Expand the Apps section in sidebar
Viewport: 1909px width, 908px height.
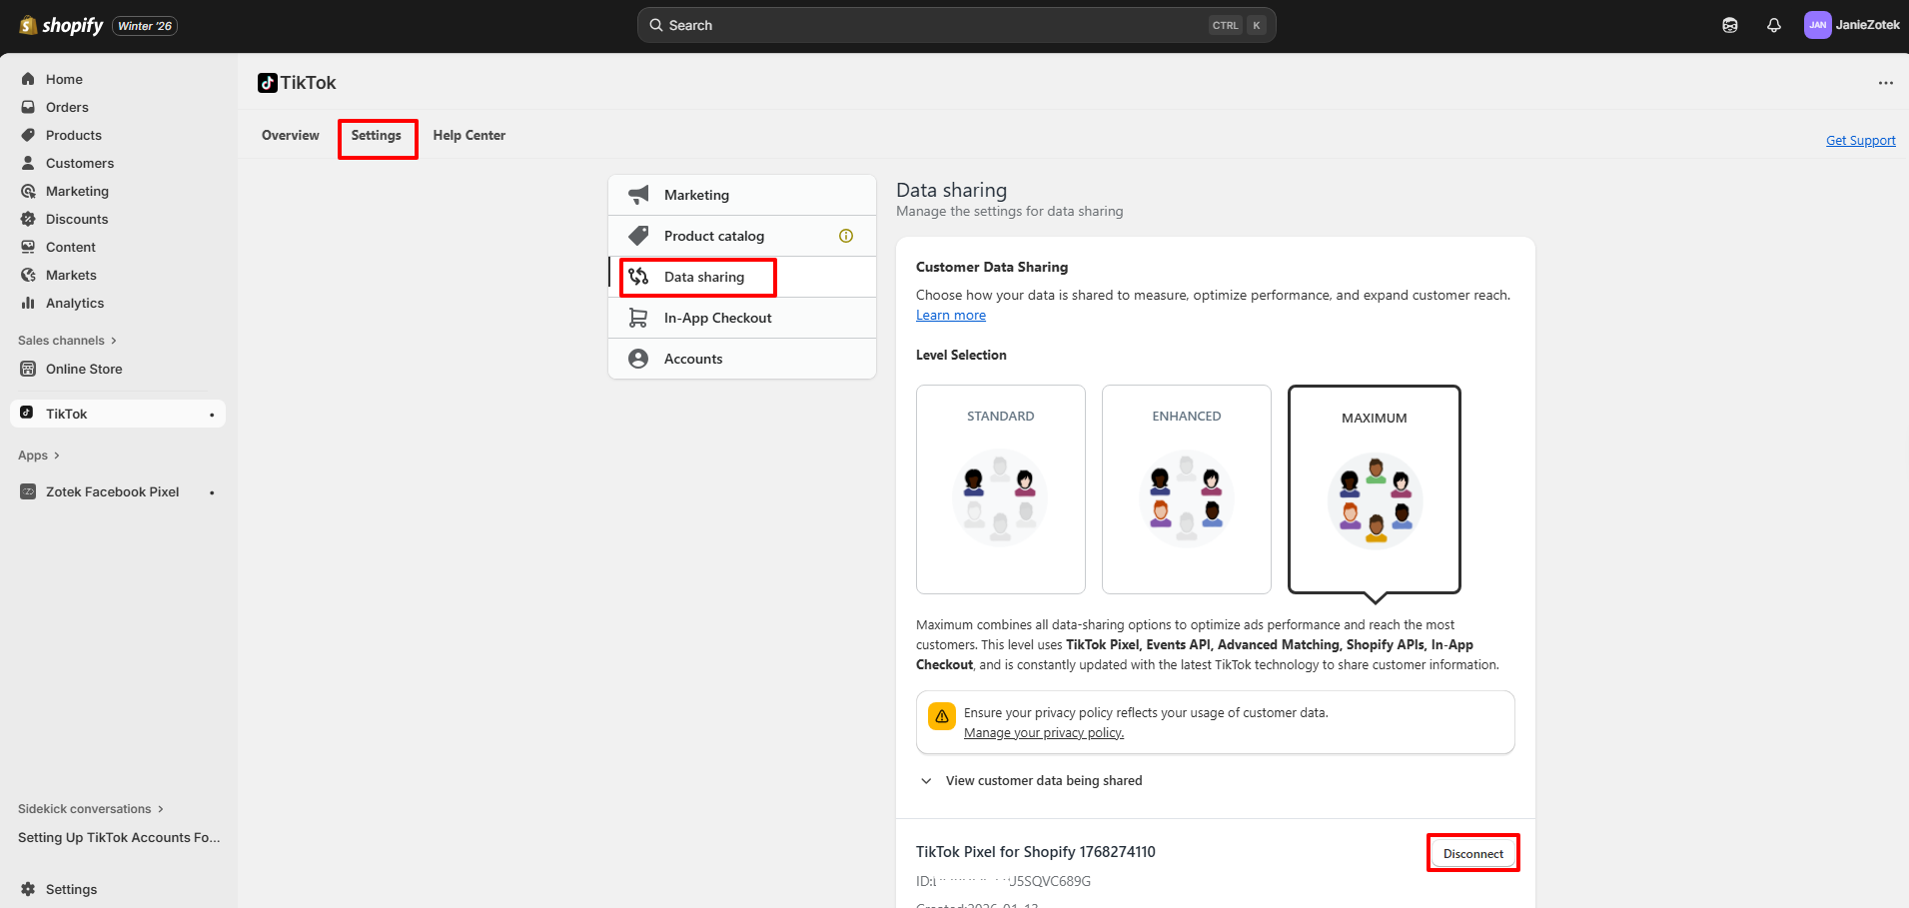(x=39, y=455)
